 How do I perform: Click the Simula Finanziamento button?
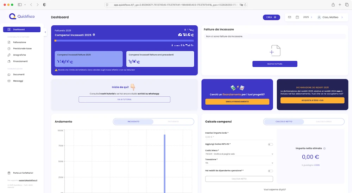[x=237, y=102]
